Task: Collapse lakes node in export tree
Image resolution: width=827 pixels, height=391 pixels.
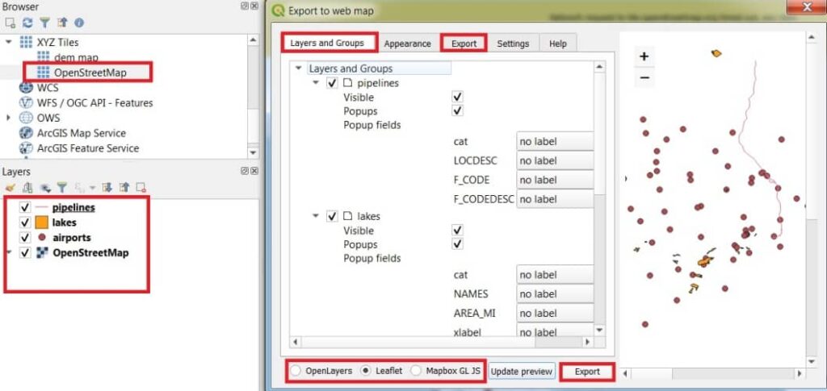Action: 317,216
